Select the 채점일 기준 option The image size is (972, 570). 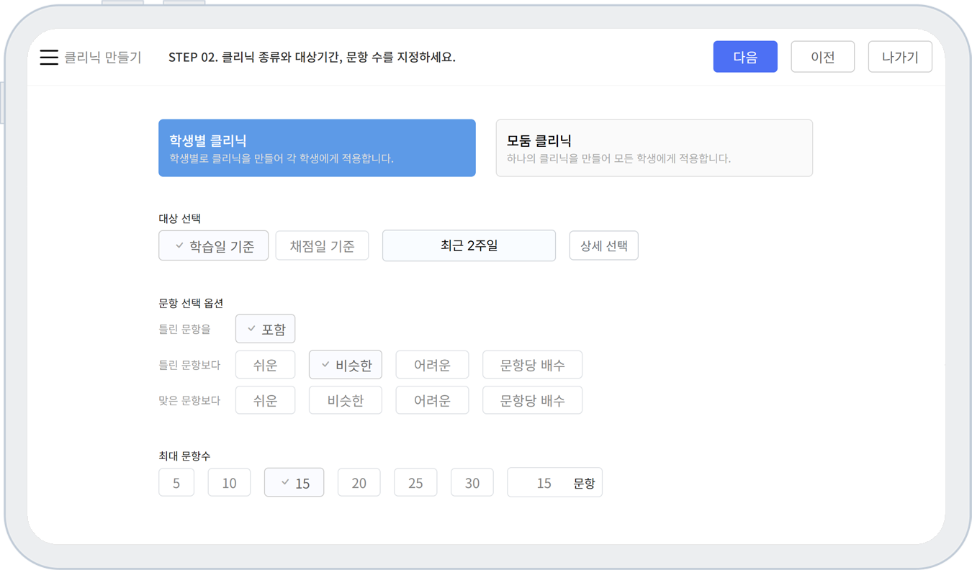click(x=322, y=246)
